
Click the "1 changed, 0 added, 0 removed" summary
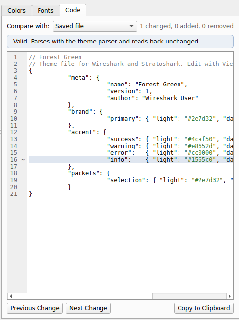[187, 26]
